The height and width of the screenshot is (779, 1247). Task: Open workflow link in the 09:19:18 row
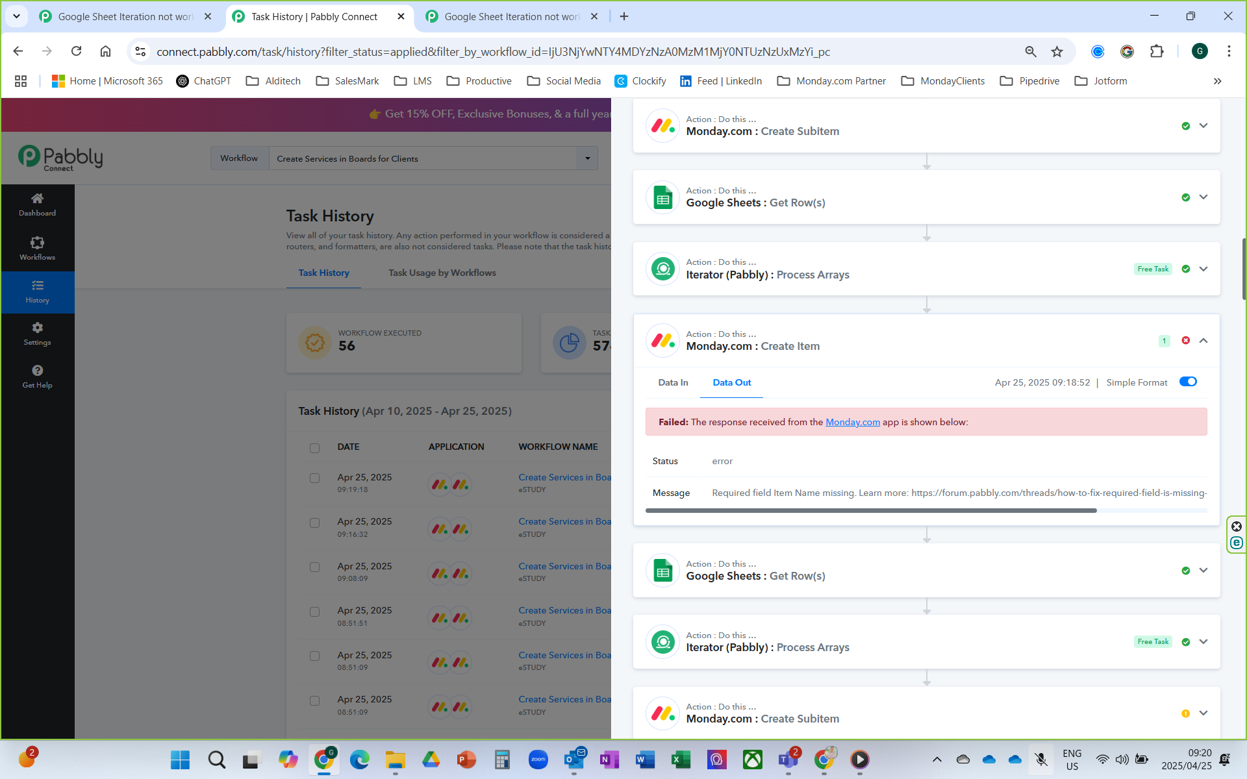(564, 477)
